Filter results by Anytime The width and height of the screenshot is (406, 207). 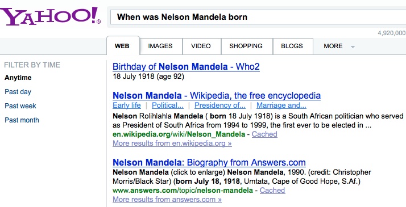coord(18,78)
